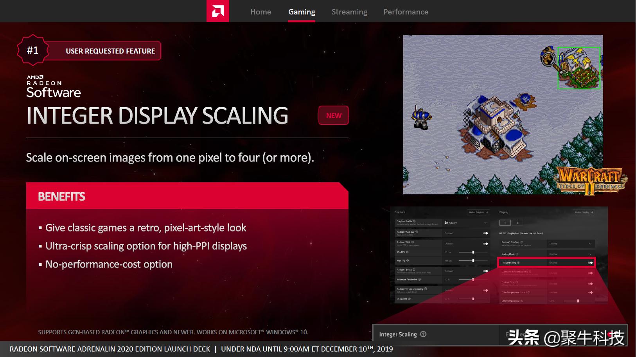Toggle Custom Color switch

click(x=590, y=283)
